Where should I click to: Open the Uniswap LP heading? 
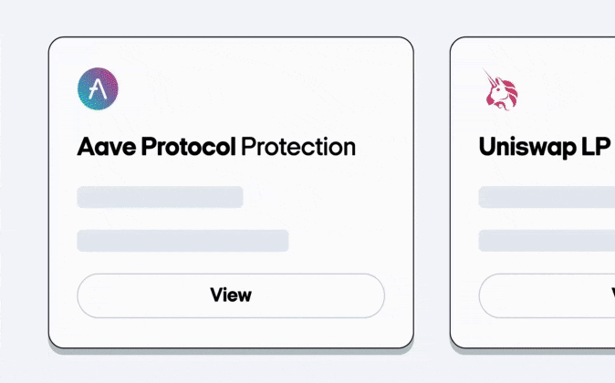coord(545,147)
